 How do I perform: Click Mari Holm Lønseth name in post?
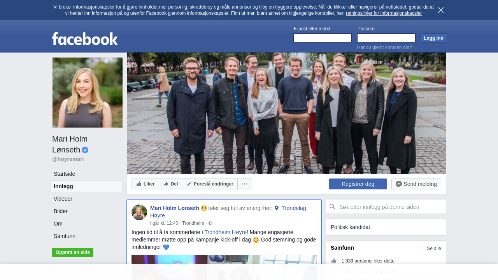(x=175, y=208)
